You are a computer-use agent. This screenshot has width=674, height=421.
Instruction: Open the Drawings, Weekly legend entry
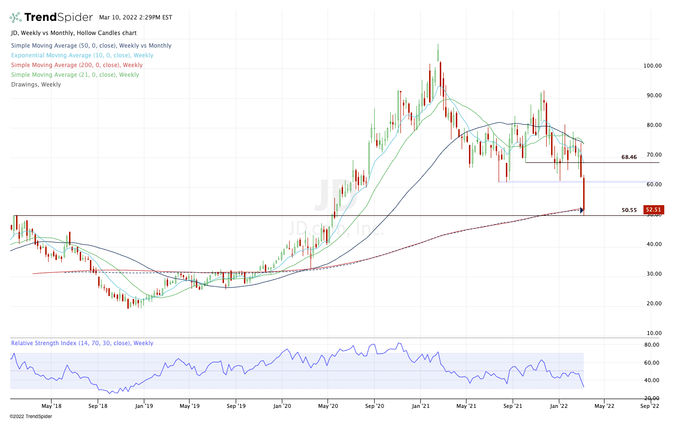tap(35, 85)
